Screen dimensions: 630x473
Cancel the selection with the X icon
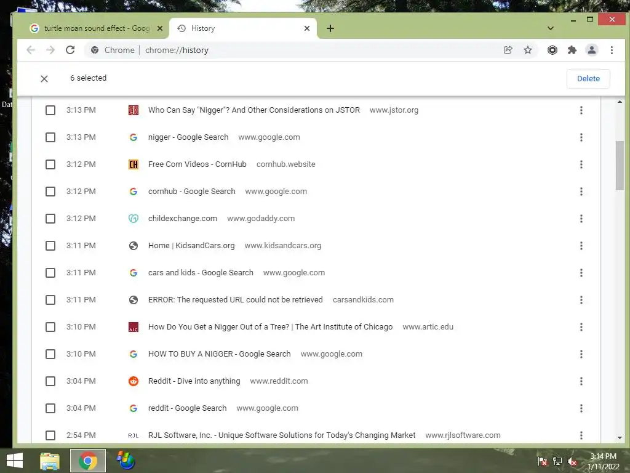pos(44,79)
